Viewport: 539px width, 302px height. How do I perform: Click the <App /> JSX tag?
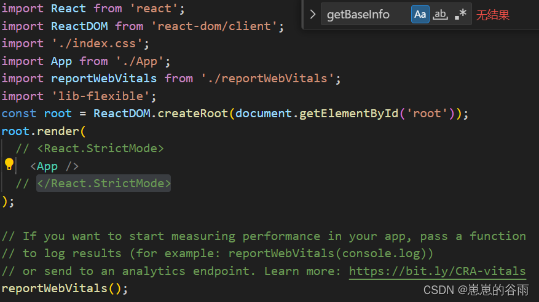[x=54, y=166]
